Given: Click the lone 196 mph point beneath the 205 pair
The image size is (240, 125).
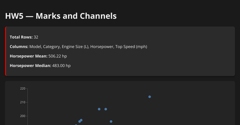Looking at the screenshot, I should 111,121.
